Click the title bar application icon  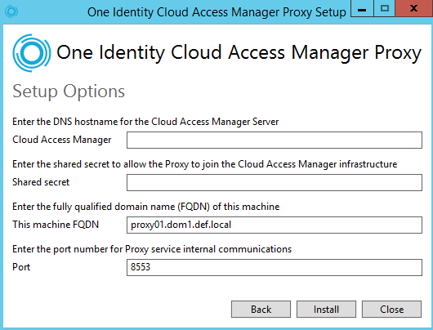click(11, 12)
